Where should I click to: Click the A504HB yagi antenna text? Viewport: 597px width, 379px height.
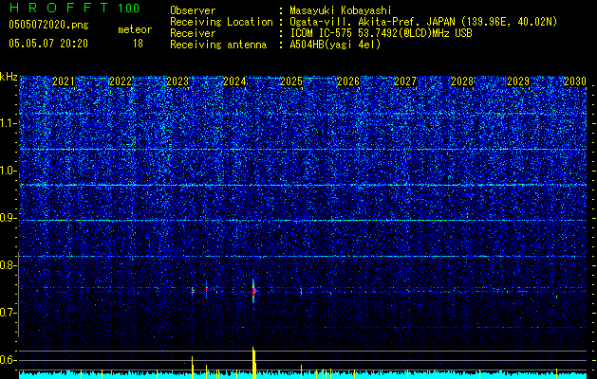pos(335,45)
